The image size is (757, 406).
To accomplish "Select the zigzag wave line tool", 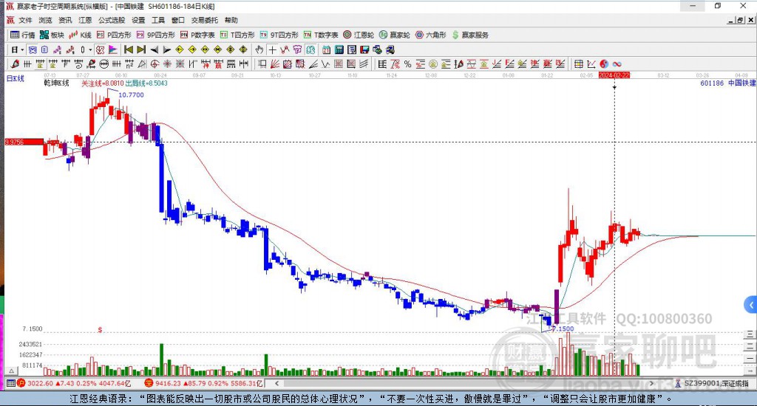I will pyautogui.click(x=325, y=64).
